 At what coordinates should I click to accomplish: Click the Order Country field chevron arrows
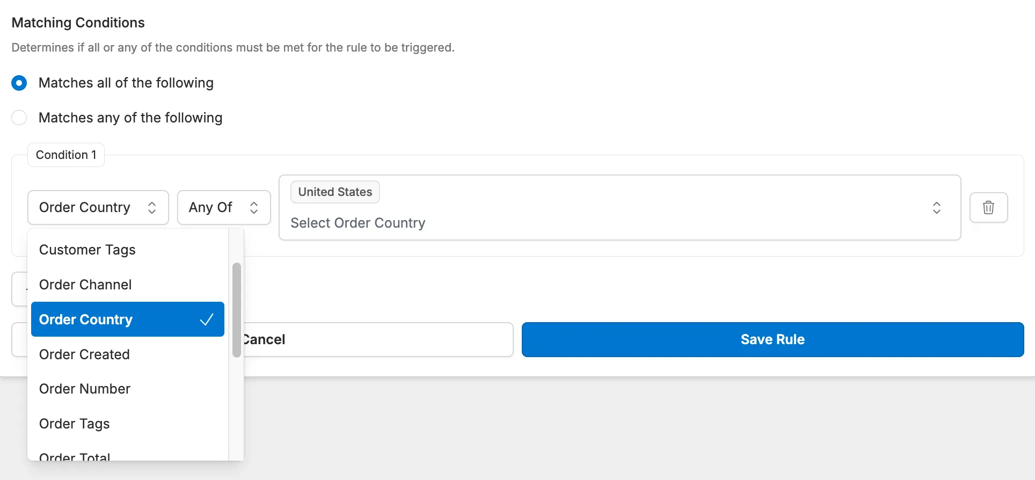(152, 208)
